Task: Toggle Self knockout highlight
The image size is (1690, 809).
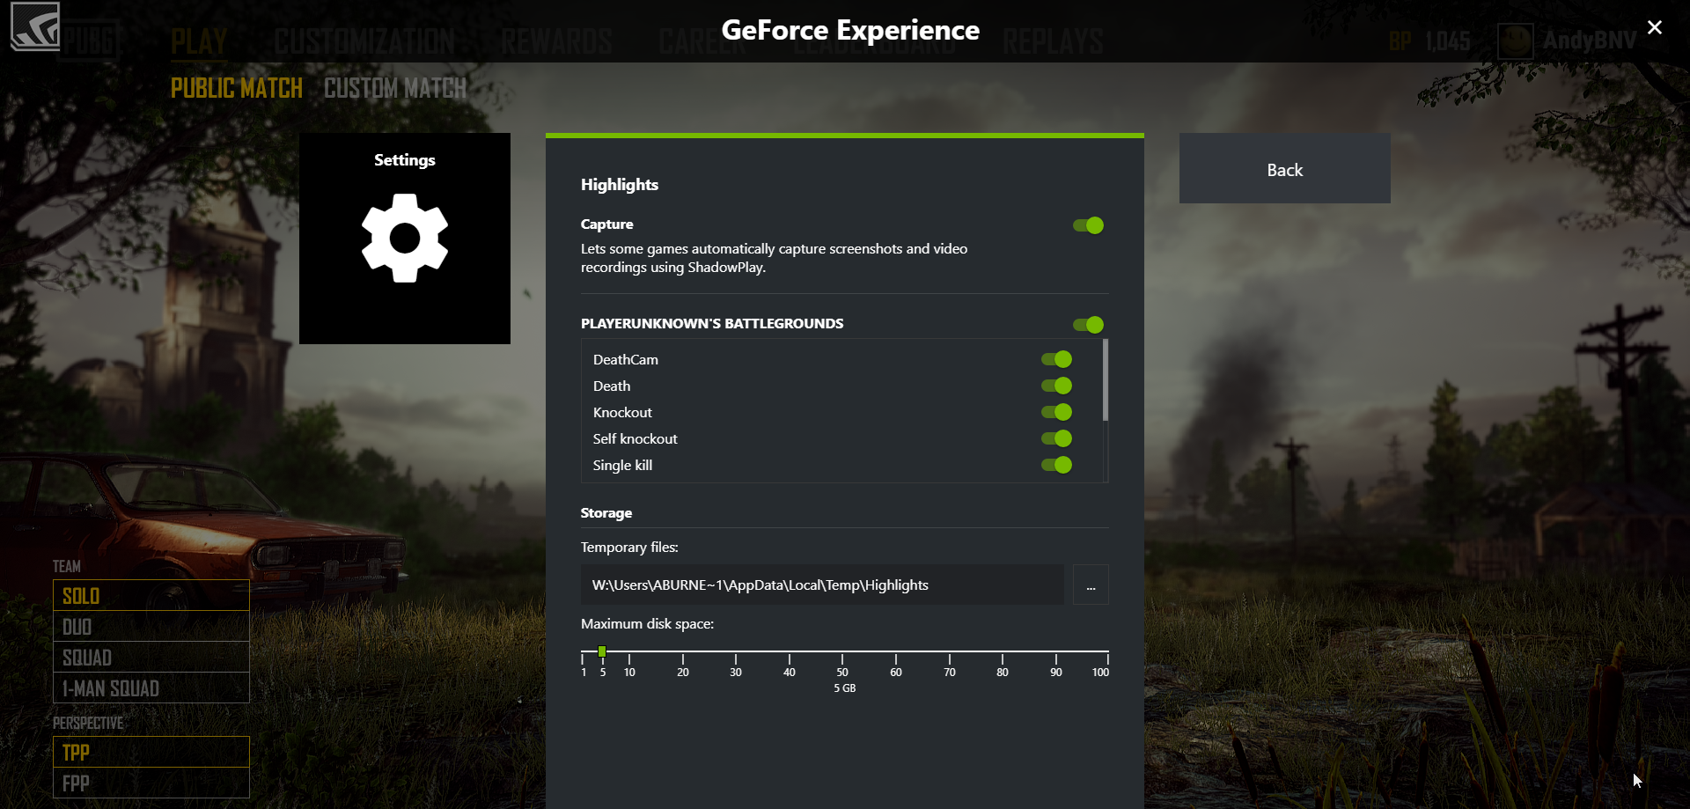Action: click(1056, 438)
